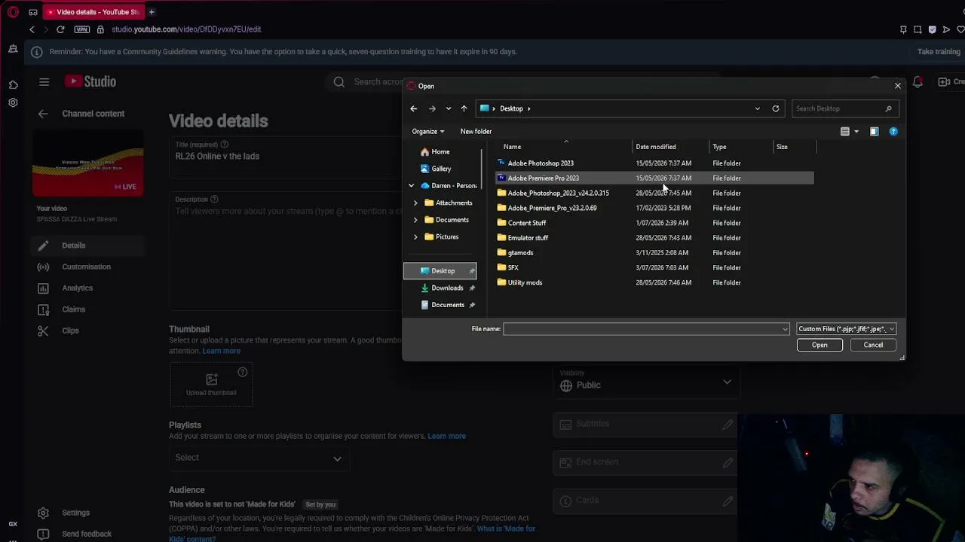Click the New folder button
Image resolution: width=965 pixels, height=542 pixels.
(x=476, y=132)
